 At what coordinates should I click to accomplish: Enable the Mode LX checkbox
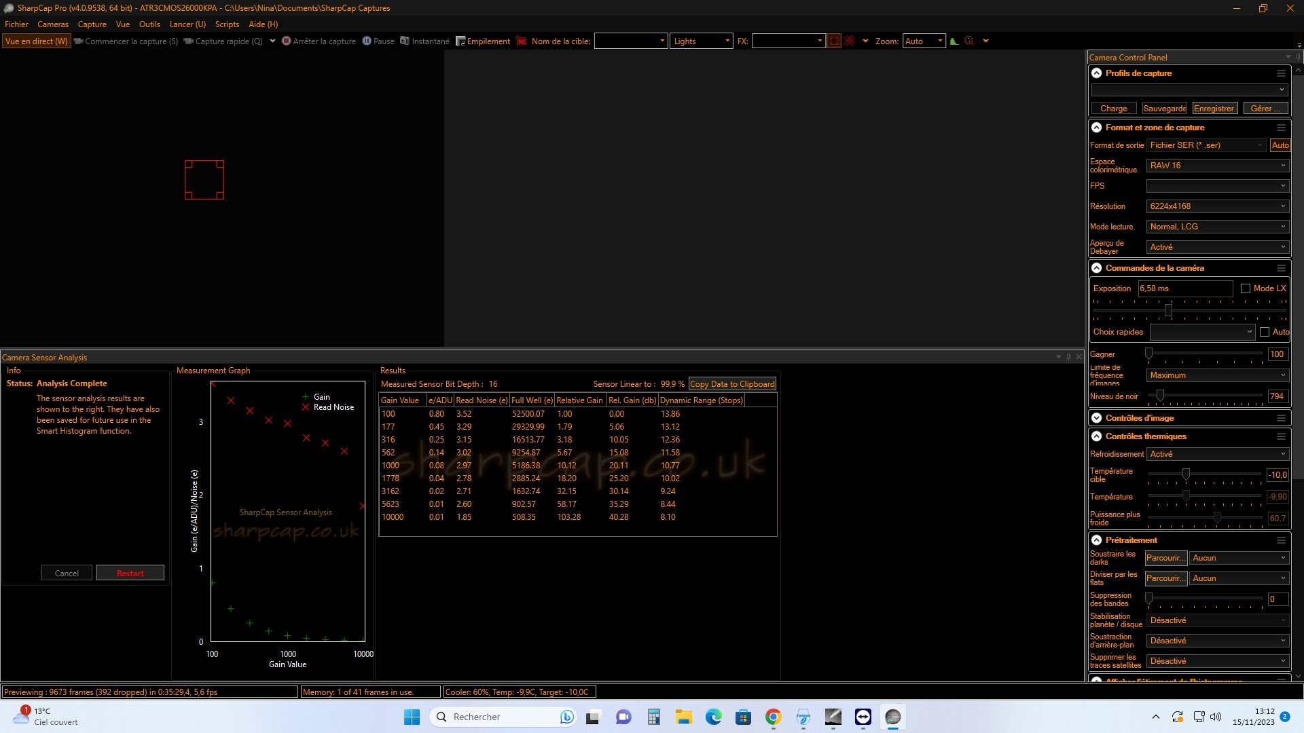(x=1246, y=288)
